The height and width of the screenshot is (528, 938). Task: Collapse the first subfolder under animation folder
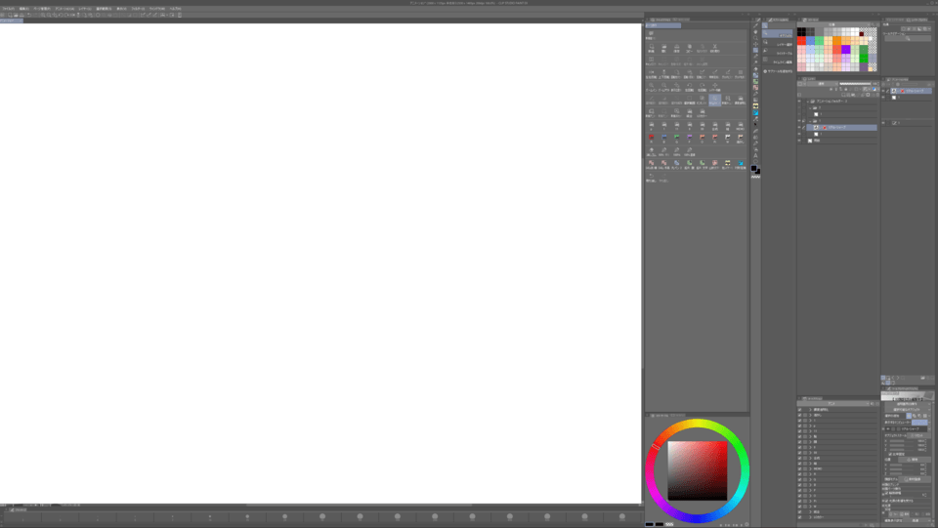(x=811, y=108)
